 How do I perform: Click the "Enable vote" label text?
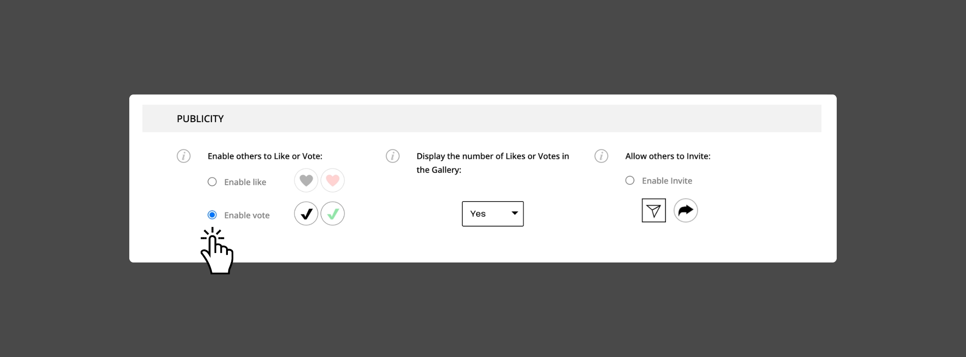pos(247,215)
